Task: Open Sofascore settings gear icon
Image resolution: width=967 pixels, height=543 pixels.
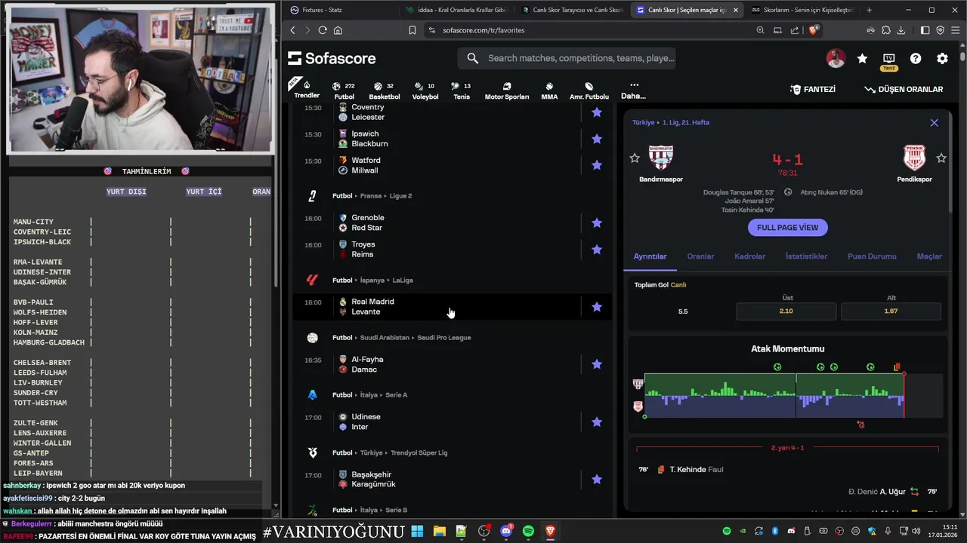Action: [942, 58]
